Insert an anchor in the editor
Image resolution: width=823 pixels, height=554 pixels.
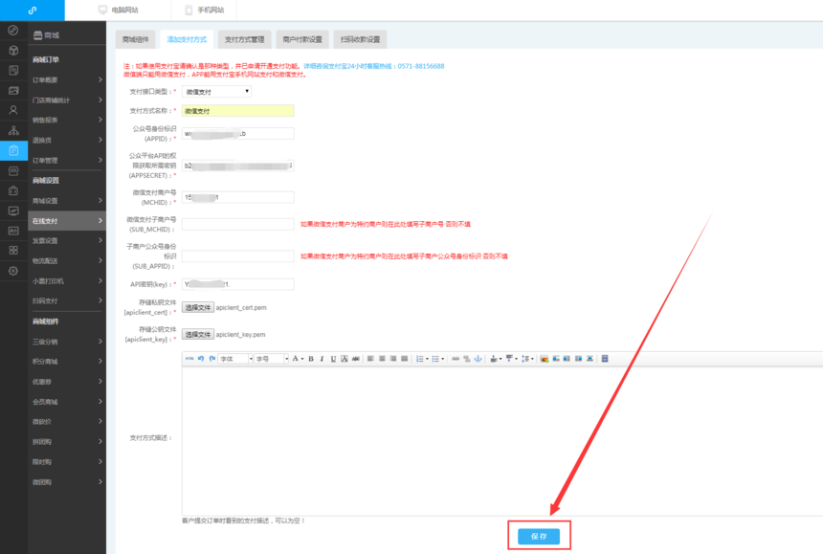[x=478, y=358]
